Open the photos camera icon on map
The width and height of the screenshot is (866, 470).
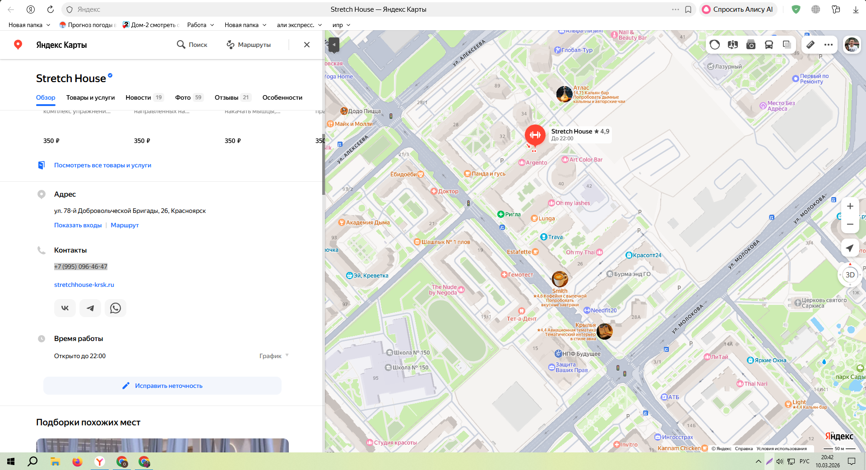click(751, 45)
